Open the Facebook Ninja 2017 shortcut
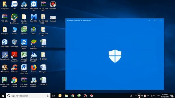Image resolution: width=175 pixels, height=98 pixels. pyautogui.click(x=34, y=57)
